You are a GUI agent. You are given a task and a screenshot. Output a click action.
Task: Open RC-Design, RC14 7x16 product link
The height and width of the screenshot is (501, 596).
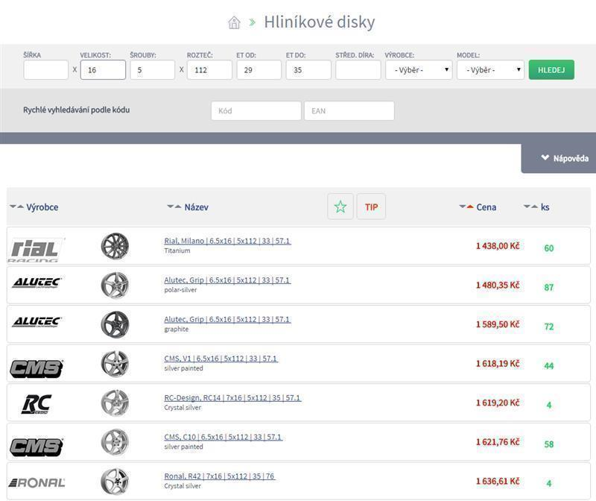point(232,397)
